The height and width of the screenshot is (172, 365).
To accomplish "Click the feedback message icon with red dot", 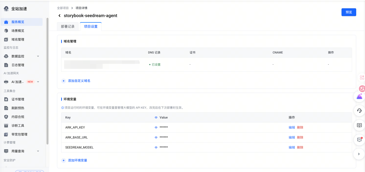I will coord(359,140).
